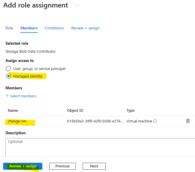Switch to the Role tab

coord(9,28)
